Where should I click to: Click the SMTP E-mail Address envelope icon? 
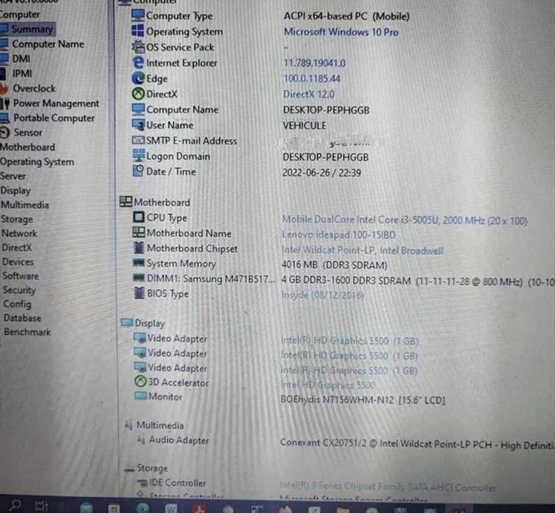pyautogui.click(x=138, y=140)
